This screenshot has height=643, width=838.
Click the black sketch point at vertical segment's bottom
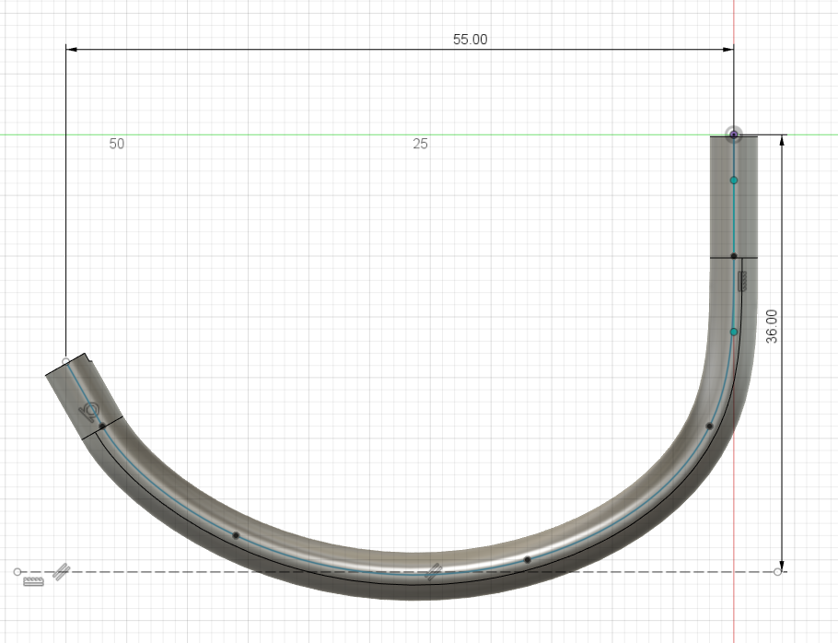733,256
